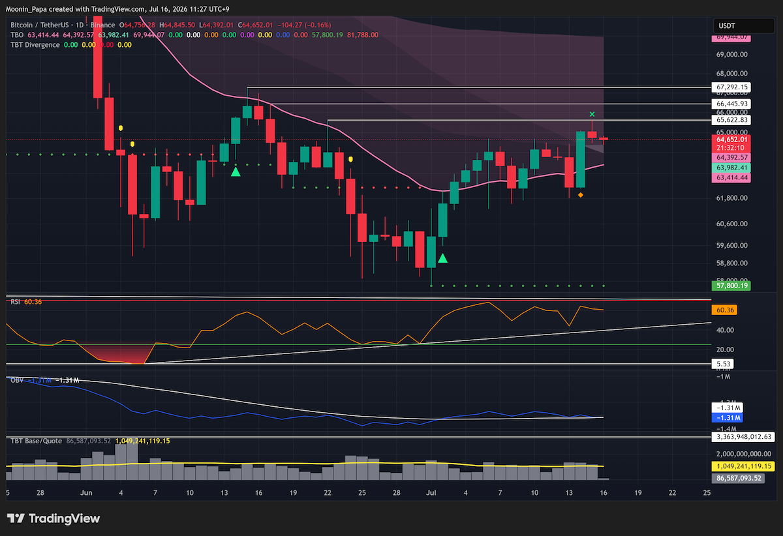The width and height of the screenshot is (783, 536).
Task: Open the USDT currency selector
Action: (745, 26)
